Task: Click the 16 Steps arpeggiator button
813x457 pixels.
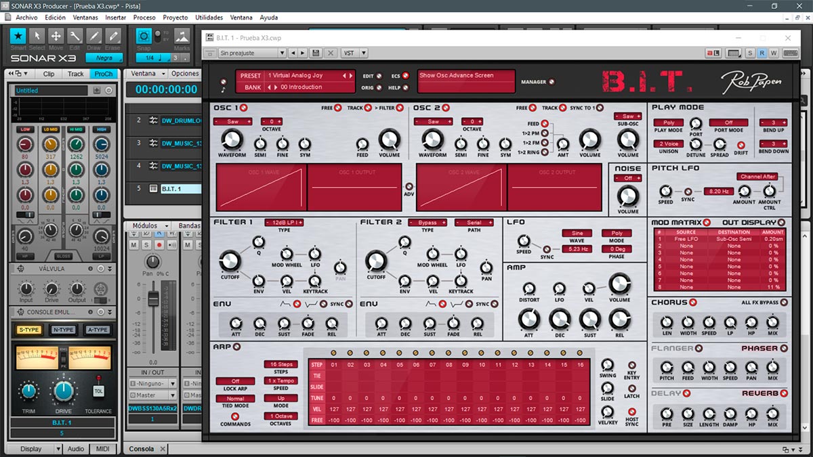Action: (280, 364)
